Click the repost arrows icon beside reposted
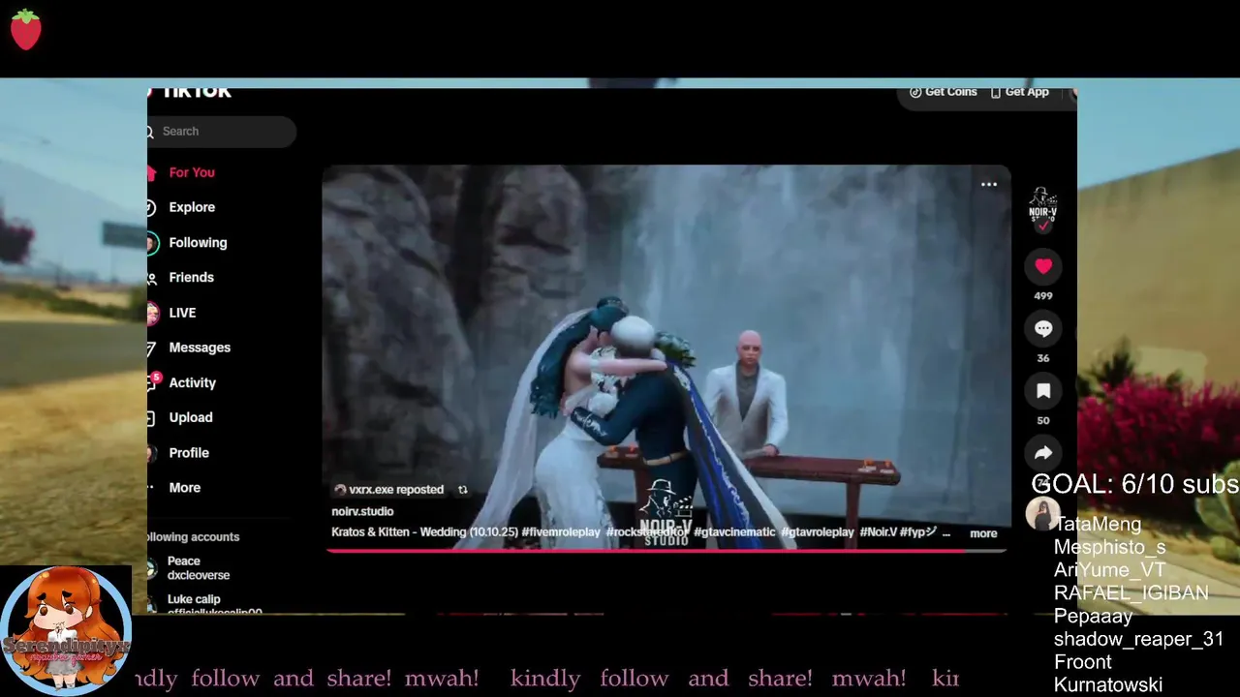This screenshot has height=697, width=1240. [462, 490]
